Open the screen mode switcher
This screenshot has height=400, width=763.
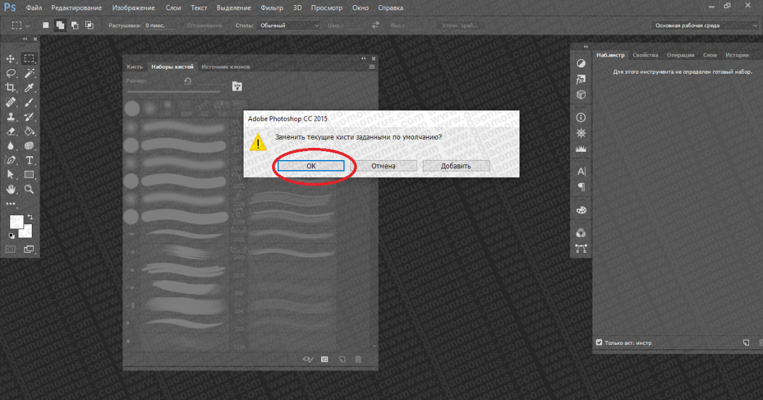coord(29,249)
